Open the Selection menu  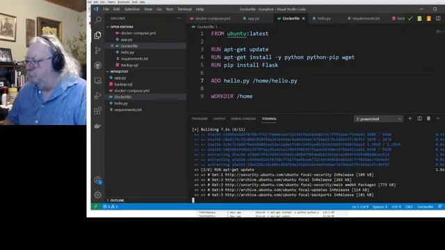[x=132, y=9]
